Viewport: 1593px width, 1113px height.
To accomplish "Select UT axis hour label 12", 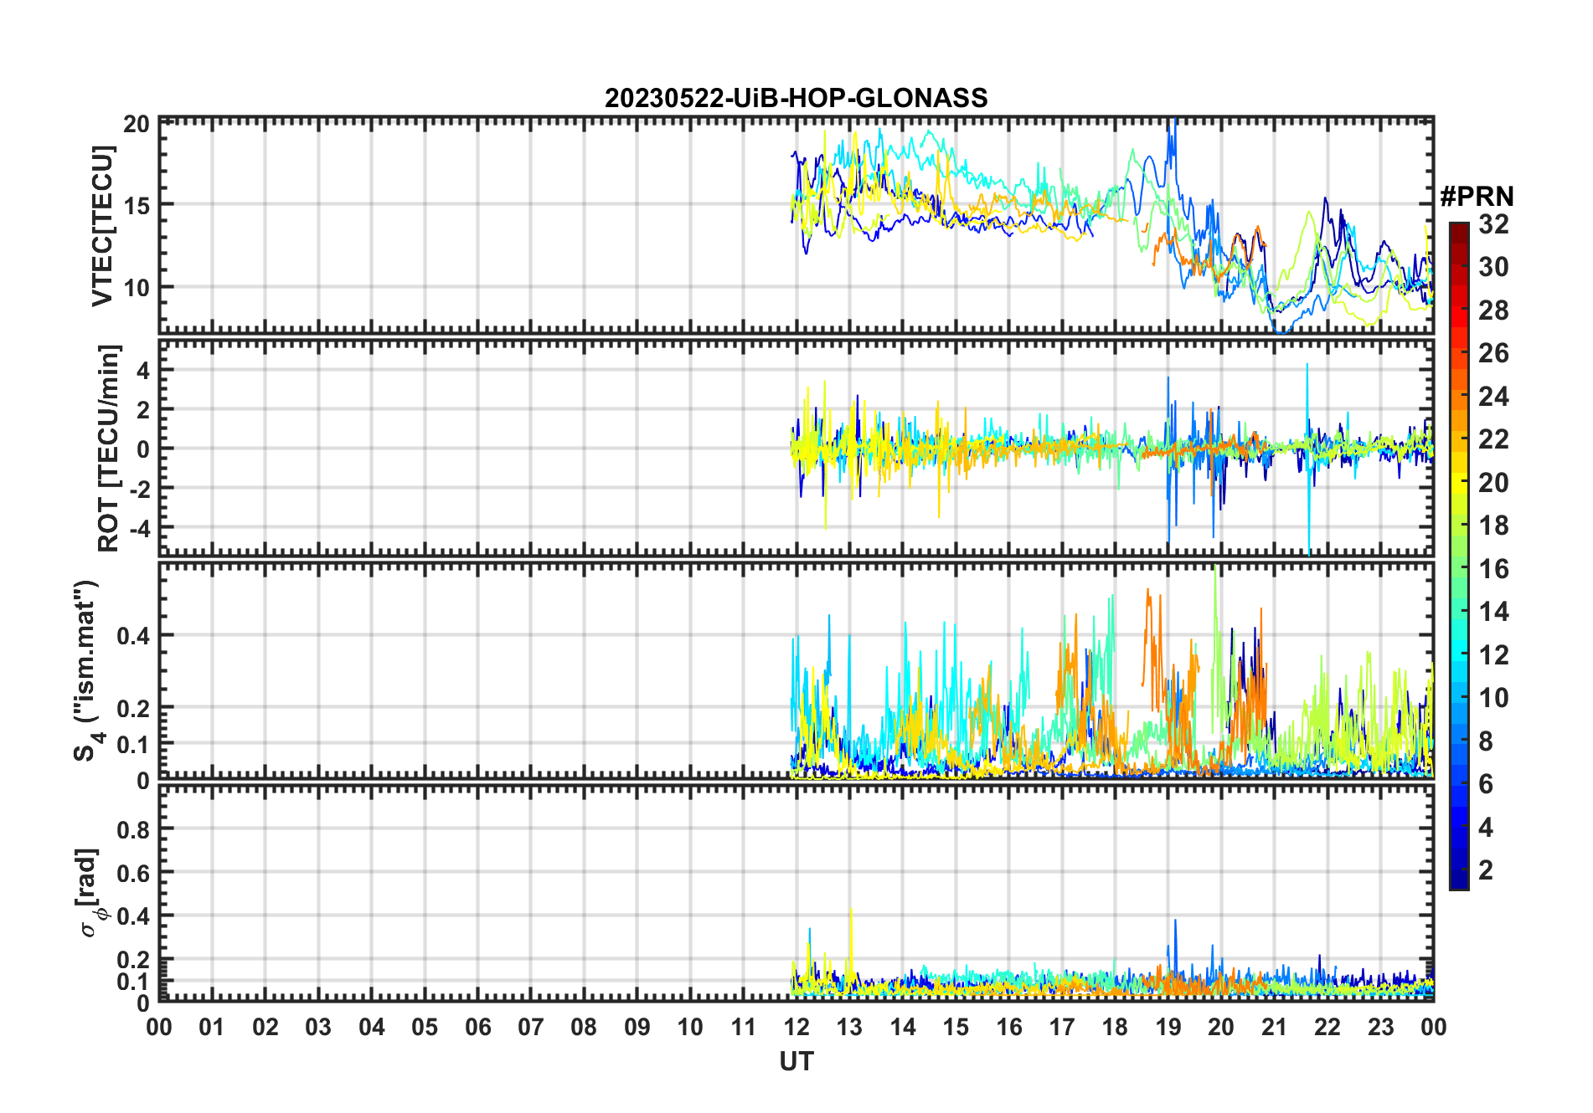I will point(796,1027).
